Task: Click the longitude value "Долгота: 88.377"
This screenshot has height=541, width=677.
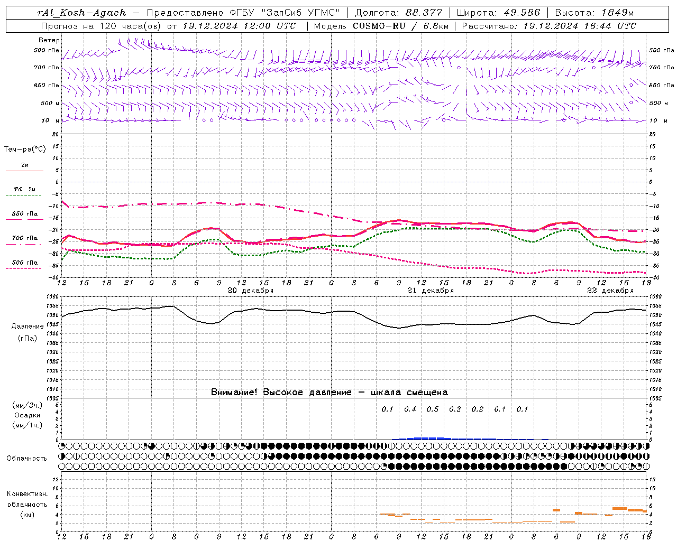Action: pos(399,13)
